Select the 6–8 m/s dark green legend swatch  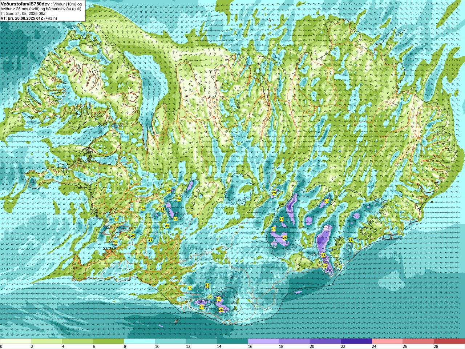coord(109,341)
